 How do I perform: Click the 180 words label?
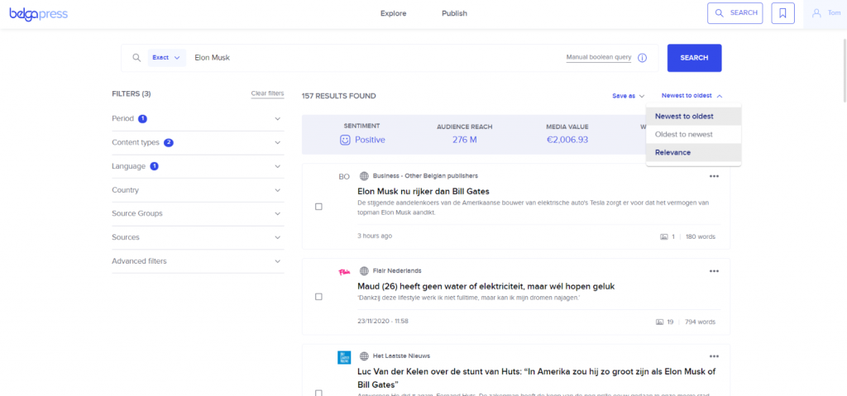pyautogui.click(x=701, y=236)
